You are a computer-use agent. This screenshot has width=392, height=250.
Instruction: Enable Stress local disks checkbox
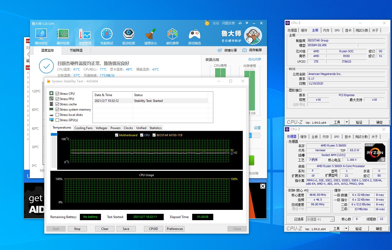click(x=57, y=115)
